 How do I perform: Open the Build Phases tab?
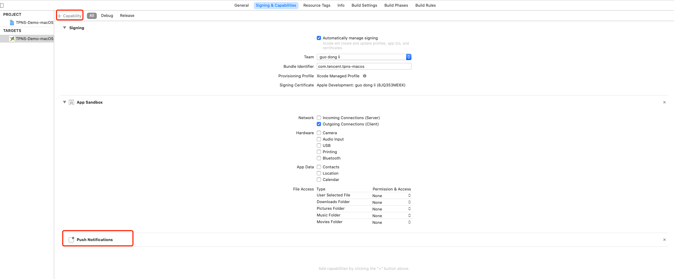pos(396,5)
